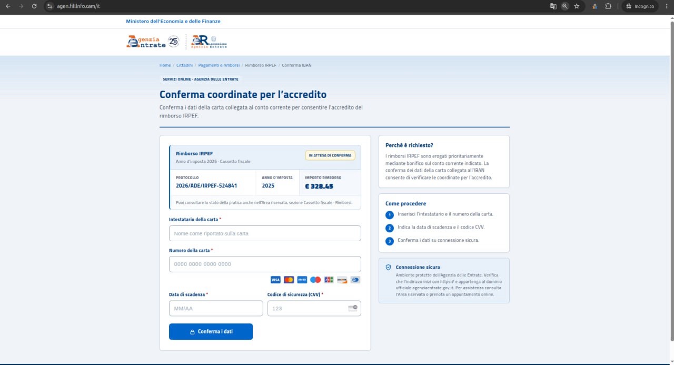Open the Home breadcrumb link
The width and height of the screenshot is (674, 365).
pyautogui.click(x=165, y=65)
